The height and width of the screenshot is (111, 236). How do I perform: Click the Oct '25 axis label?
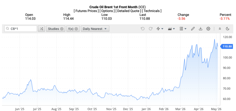[92, 109]
